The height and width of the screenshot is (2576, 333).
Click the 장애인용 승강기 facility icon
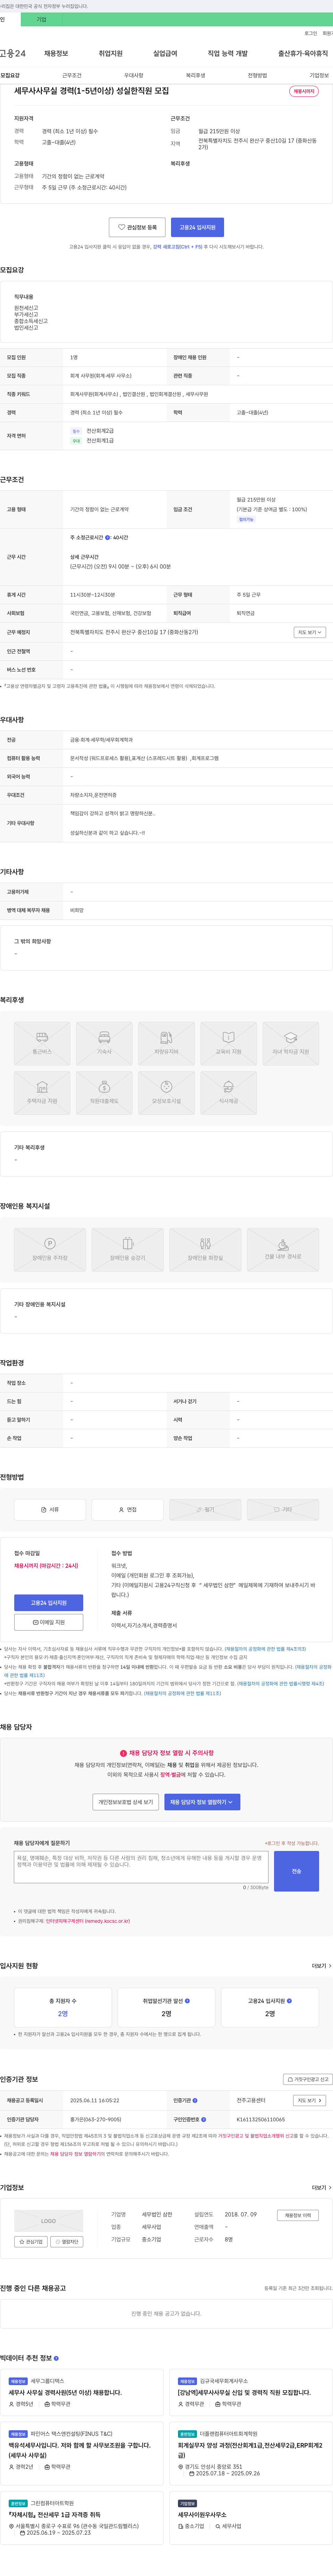127,1250
